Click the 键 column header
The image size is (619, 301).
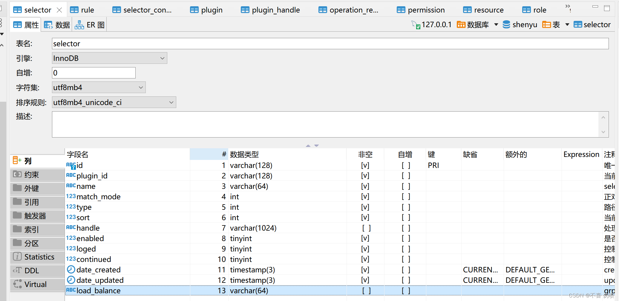pos(444,154)
